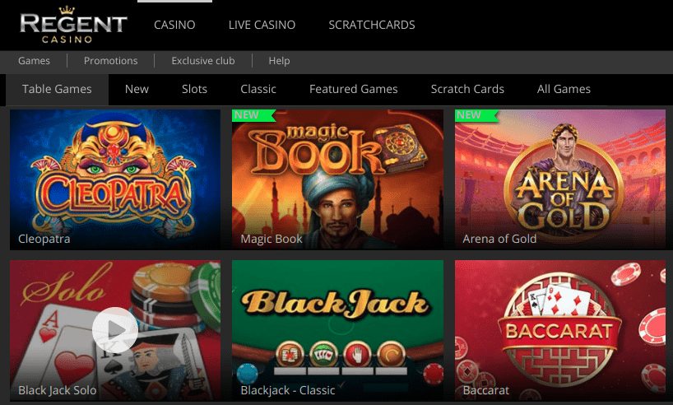Open the Featured Games tab
The image size is (673, 405).
point(354,90)
